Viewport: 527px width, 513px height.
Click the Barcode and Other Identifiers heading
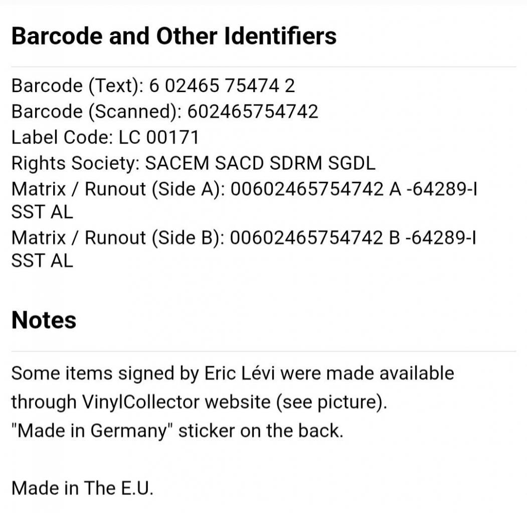point(174,36)
